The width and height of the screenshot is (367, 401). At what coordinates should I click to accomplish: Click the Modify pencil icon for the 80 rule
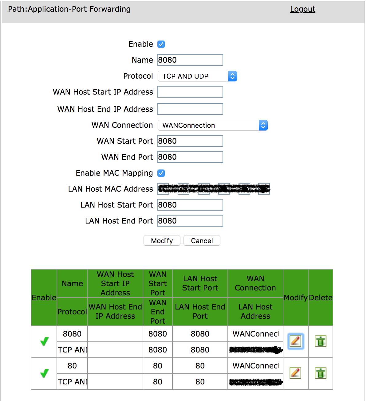click(295, 373)
